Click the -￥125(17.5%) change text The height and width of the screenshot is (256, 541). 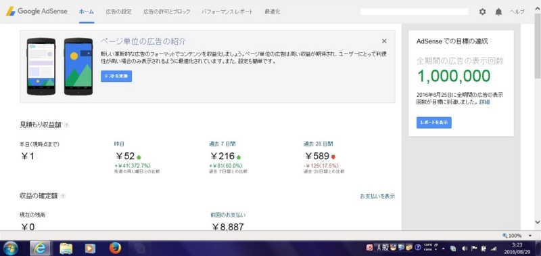click(x=321, y=165)
